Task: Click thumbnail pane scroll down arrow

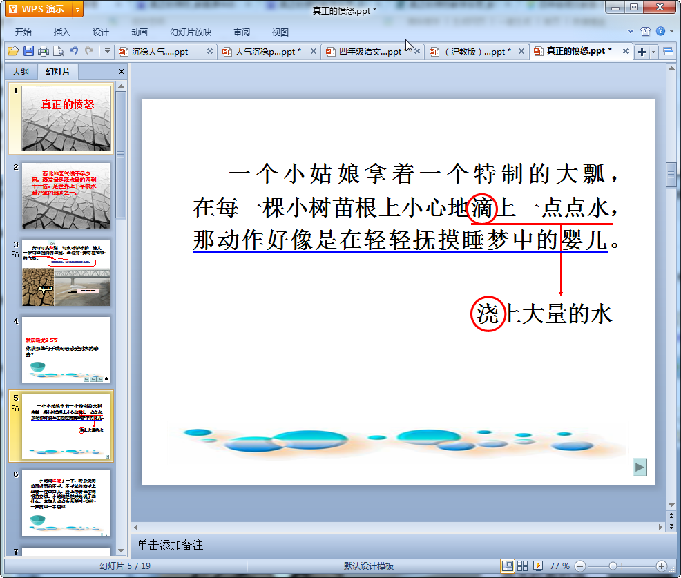Action: tap(121, 550)
